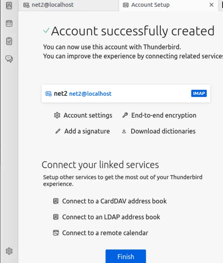
Task: Click the mail icon in the net2 account card
Action: [x=49, y=94]
